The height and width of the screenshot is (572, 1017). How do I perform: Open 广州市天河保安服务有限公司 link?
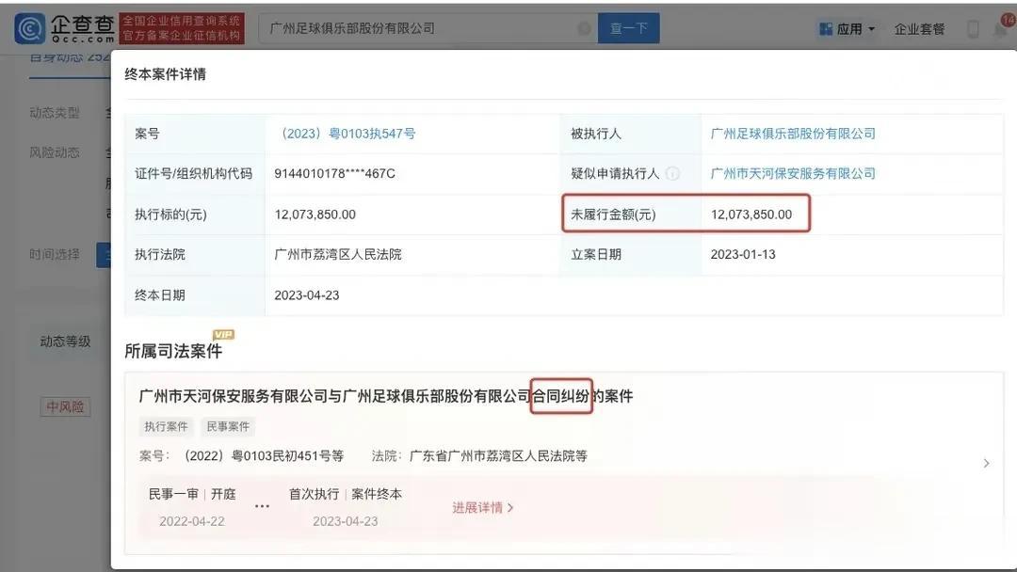(x=793, y=174)
